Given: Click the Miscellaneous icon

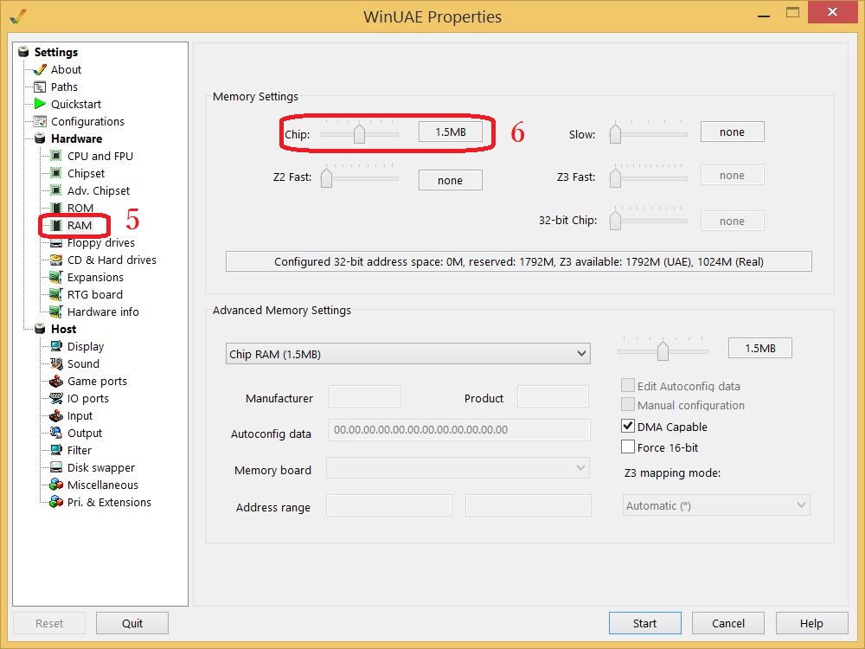Looking at the screenshot, I should [x=55, y=485].
